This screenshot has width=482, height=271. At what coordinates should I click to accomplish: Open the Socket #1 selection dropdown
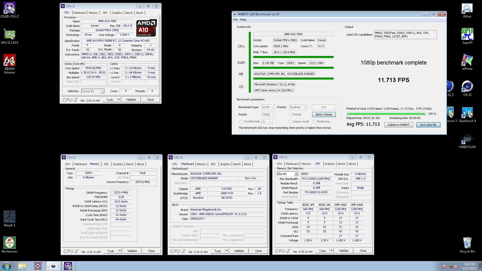click(93, 91)
